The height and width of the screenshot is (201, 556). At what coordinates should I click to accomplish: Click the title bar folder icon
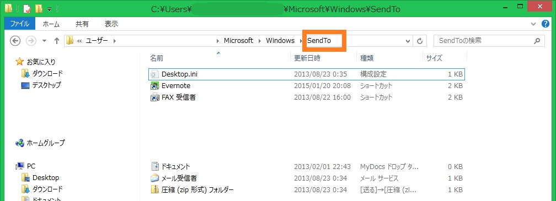8,8
